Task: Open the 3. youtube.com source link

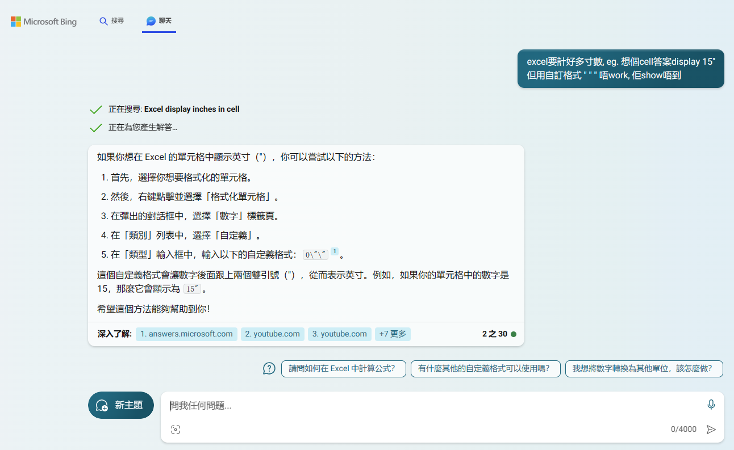Action: pos(340,334)
